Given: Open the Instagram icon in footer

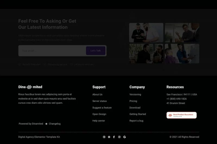Looking at the screenshot, I should click(119, 137).
